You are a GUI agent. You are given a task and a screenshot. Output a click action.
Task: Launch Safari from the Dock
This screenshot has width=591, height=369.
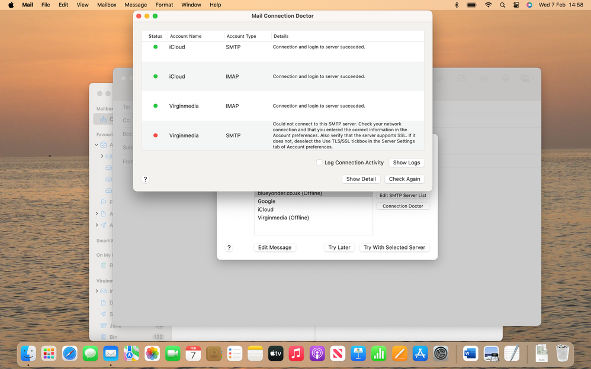tap(70, 354)
